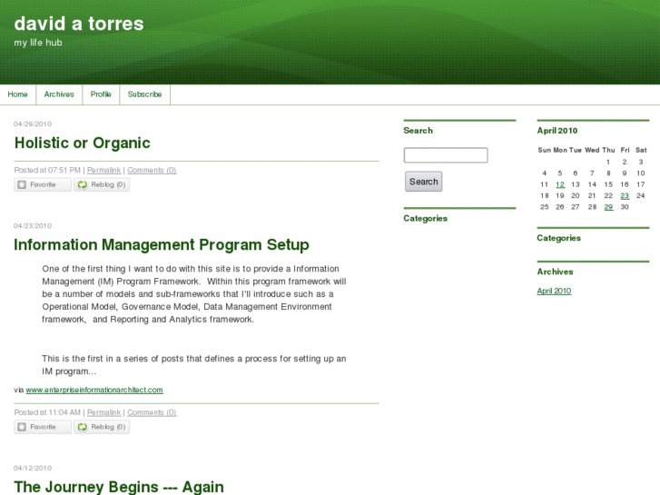Select calendar date 29

(608, 207)
